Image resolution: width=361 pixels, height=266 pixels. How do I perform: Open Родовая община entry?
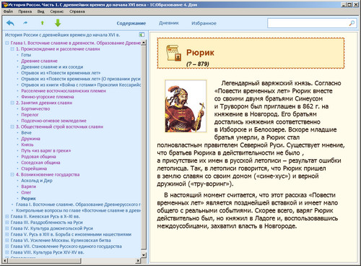[38, 157]
